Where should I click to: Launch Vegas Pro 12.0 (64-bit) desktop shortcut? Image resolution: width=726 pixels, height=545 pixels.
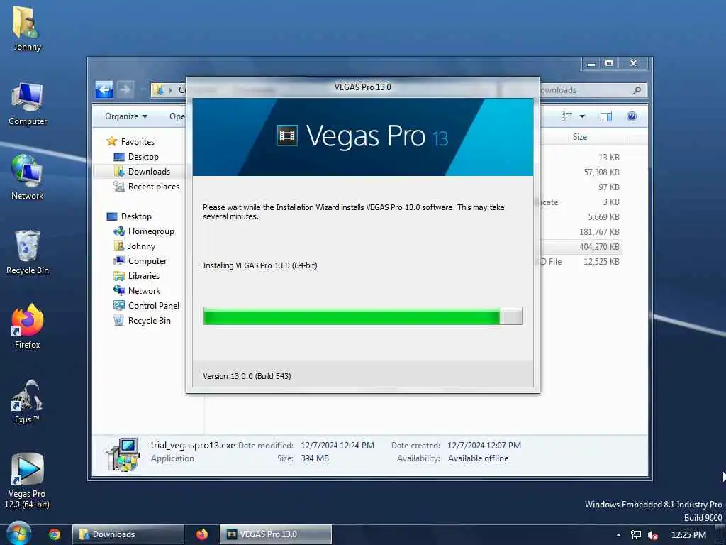point(27,481)
